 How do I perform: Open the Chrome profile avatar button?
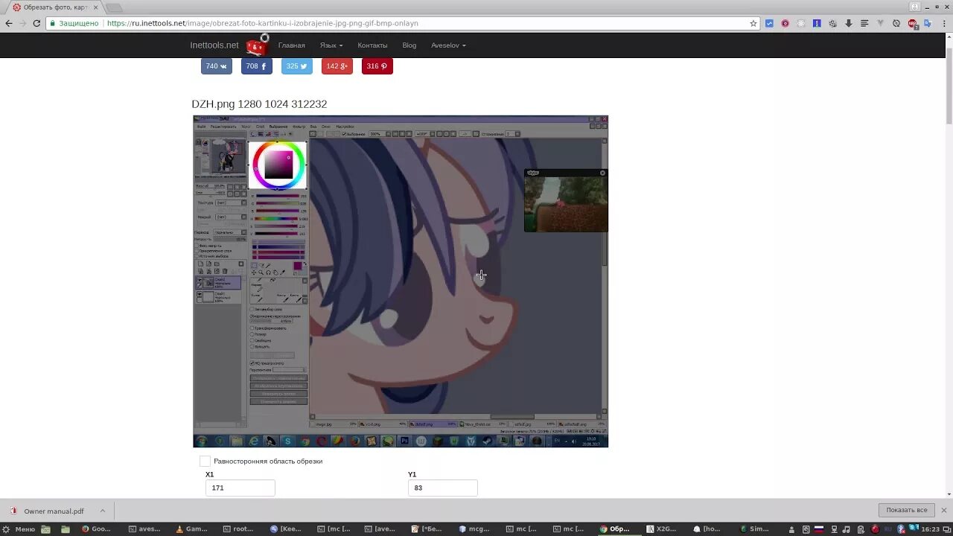click(x=915, y=7)
